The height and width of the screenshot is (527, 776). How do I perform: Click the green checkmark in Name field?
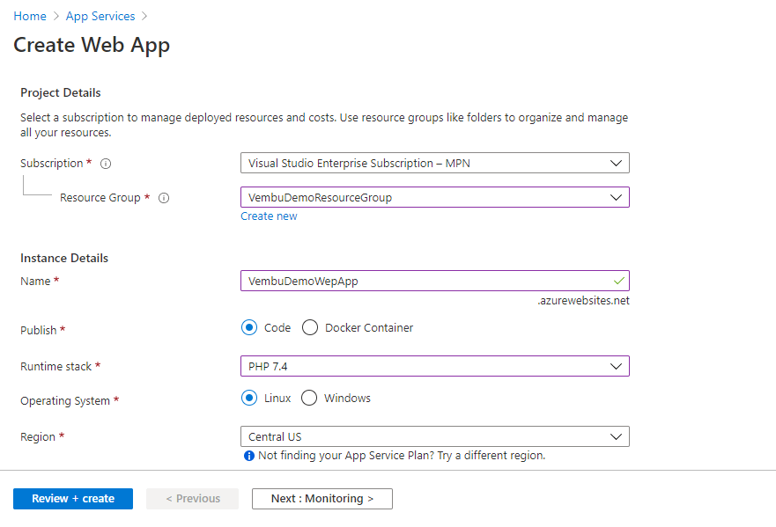pos(618,281)
